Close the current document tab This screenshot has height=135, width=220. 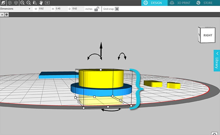(x=2, y=15)
